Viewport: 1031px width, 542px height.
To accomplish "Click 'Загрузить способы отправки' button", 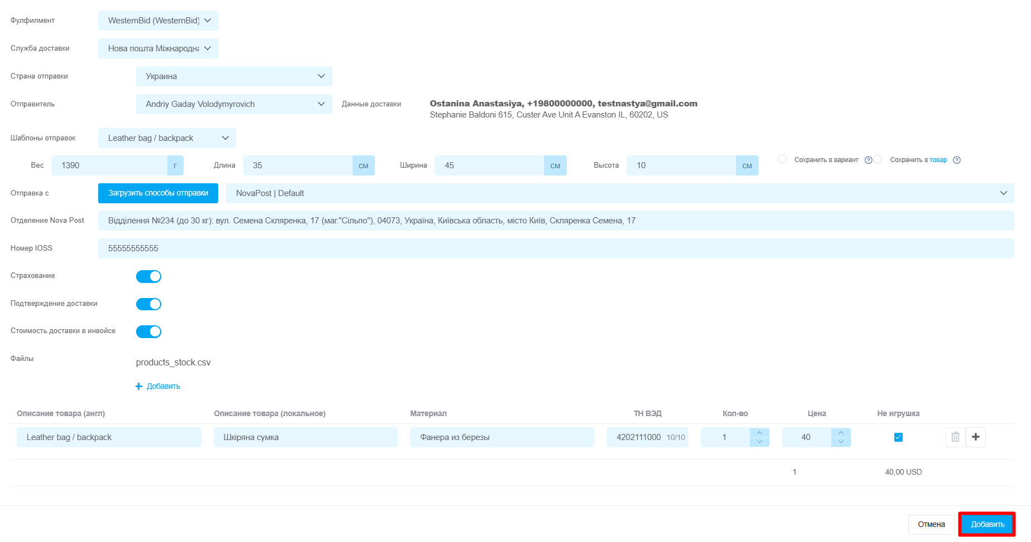I will click(158, 193).
